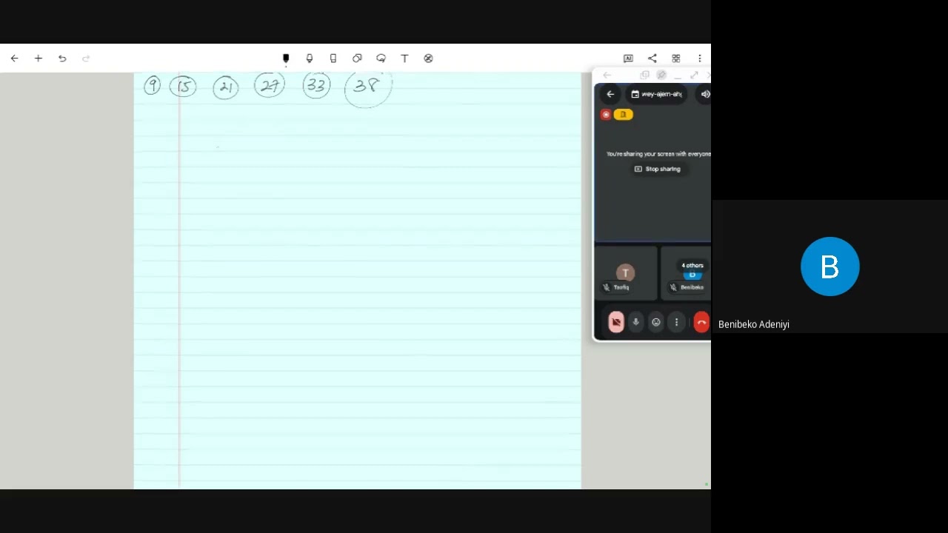This screenshot has width=948, height=533.
Task: Select the black pen tool
Action: point(286,58)
